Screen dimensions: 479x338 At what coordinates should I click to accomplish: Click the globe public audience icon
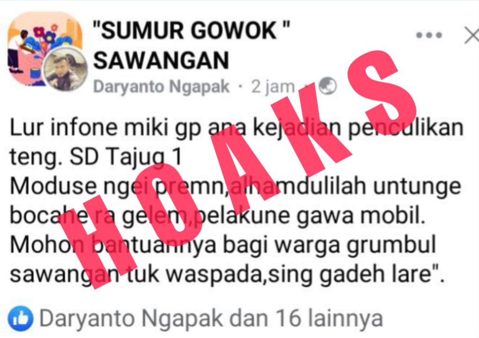(327, 86)
